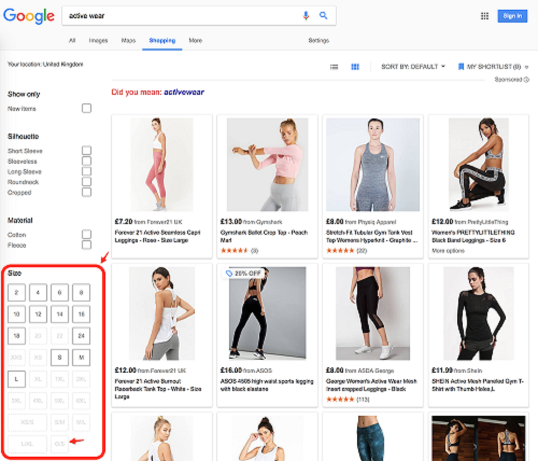538x461 pixels.
Task: Switch to list view
Action: click(x=334, y=67)
